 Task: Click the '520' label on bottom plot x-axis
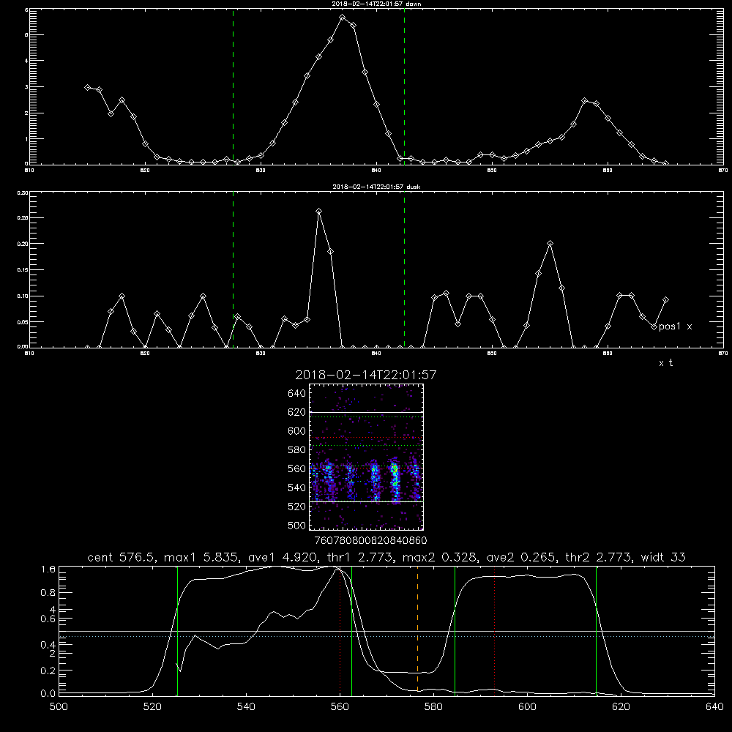(152, 707)
